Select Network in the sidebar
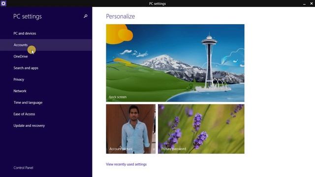315x177 pixels. pyautogui.click(x=46, y=91)
